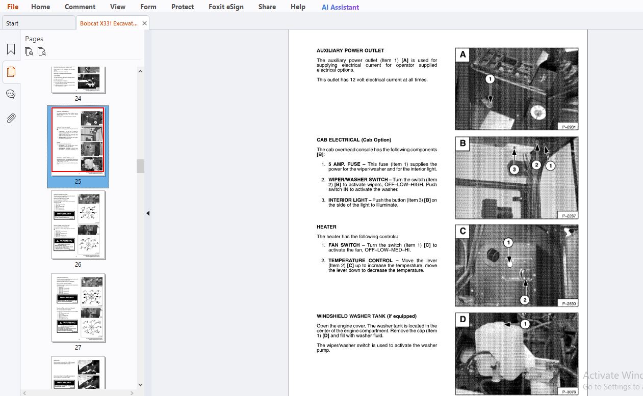Open the Attachments paperclip panel icon
Screen dimensions: 643x396
[11, 118]
